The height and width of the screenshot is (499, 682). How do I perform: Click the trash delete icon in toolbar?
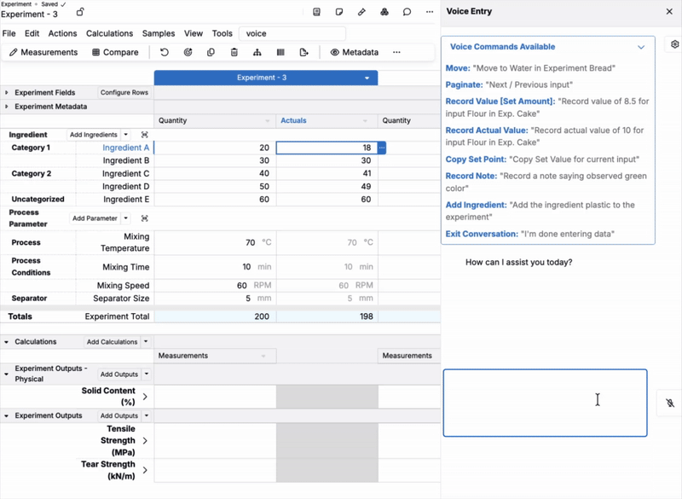pyautogui.click(x=234, y=52)
